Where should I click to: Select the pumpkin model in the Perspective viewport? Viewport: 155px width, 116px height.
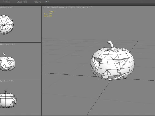(x=112, y=63)
